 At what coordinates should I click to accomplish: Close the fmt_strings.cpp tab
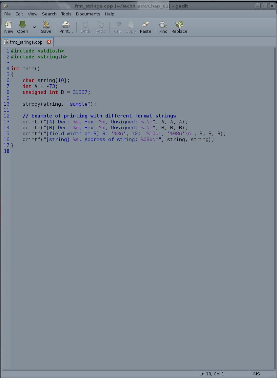coord(49,42)
